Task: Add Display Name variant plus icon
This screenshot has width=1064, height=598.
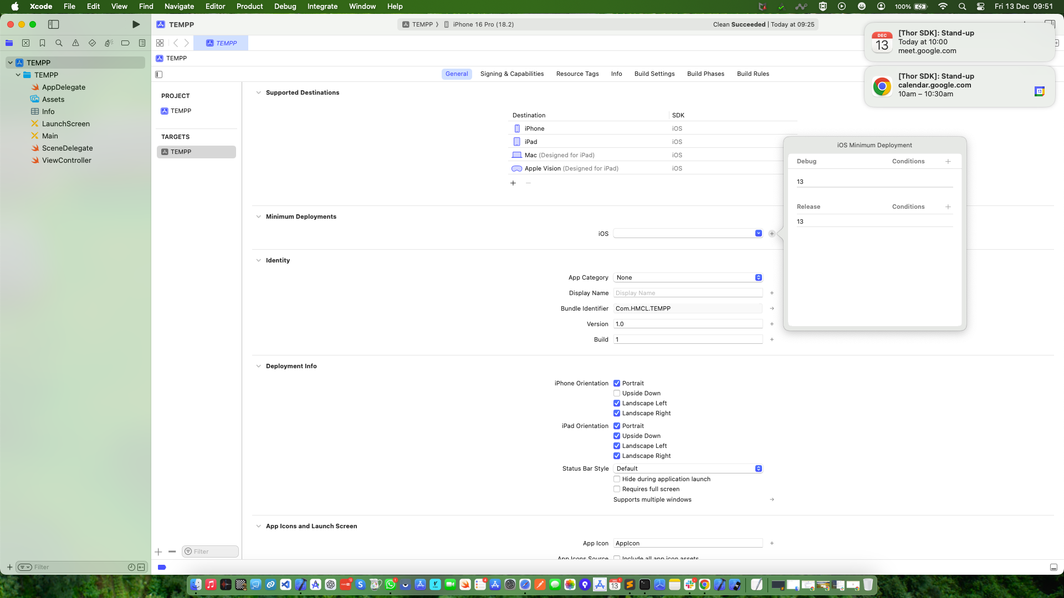Action: (x=772, y=293)
